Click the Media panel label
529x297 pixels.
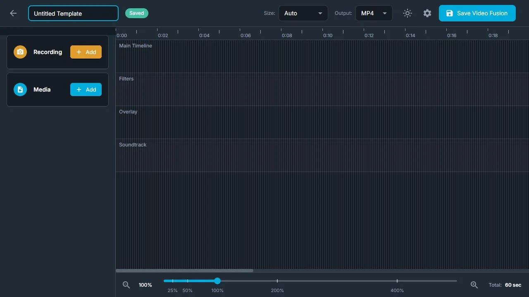[x=42, y=90]
